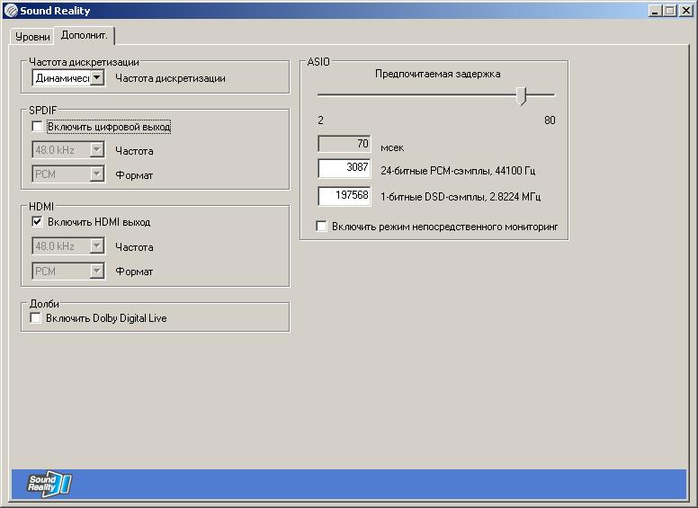This screenshot has height=508, width=698.
Task: Enable Dolby Digital Live checkbox
Action: click(x=37, y=318)
